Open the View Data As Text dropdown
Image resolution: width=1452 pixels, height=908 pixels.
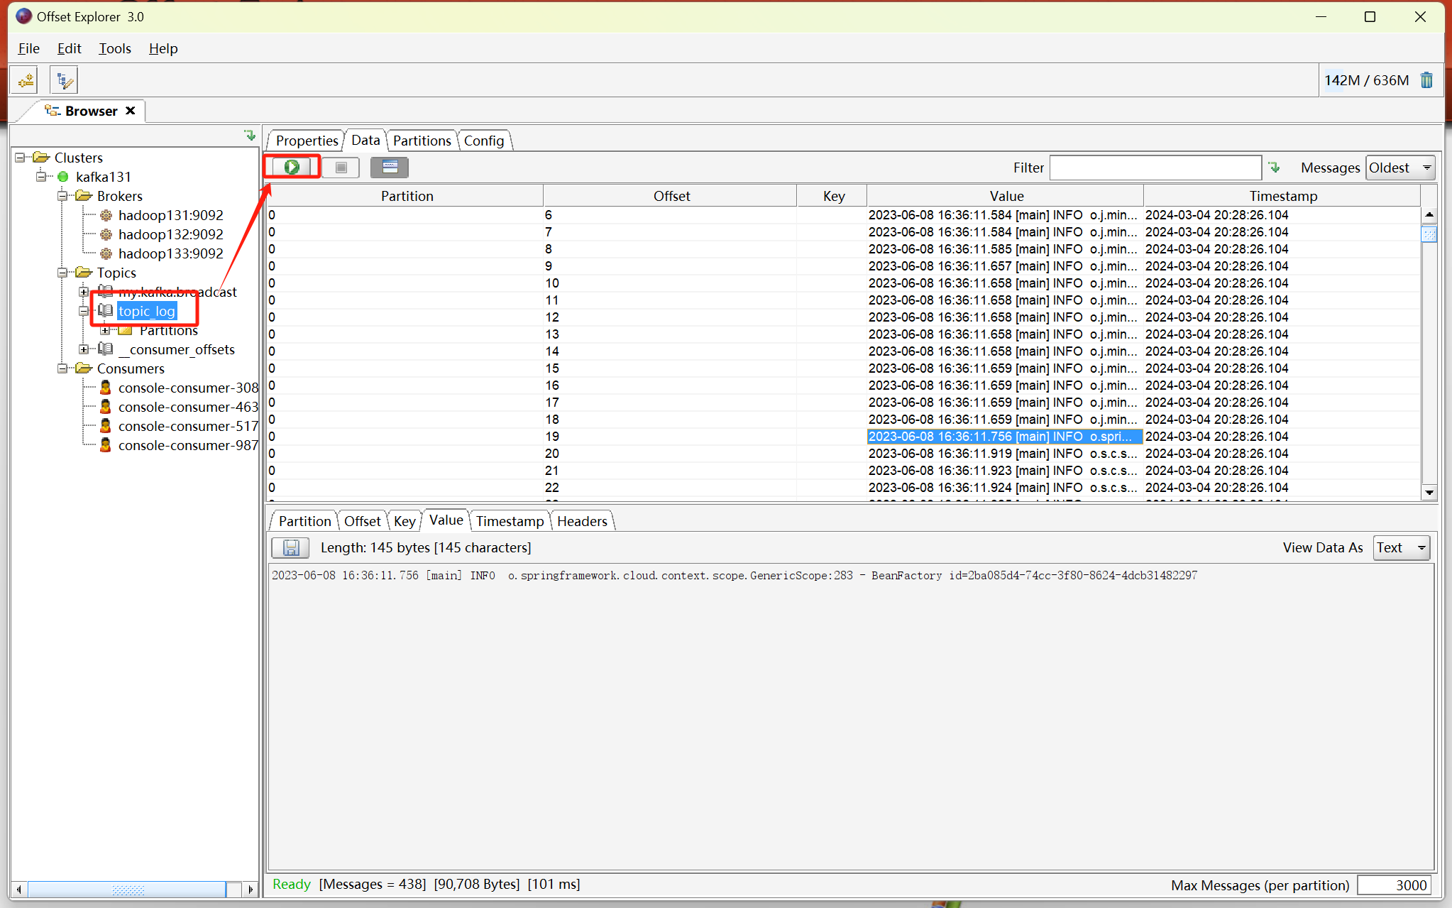(x=1401, y=548)
